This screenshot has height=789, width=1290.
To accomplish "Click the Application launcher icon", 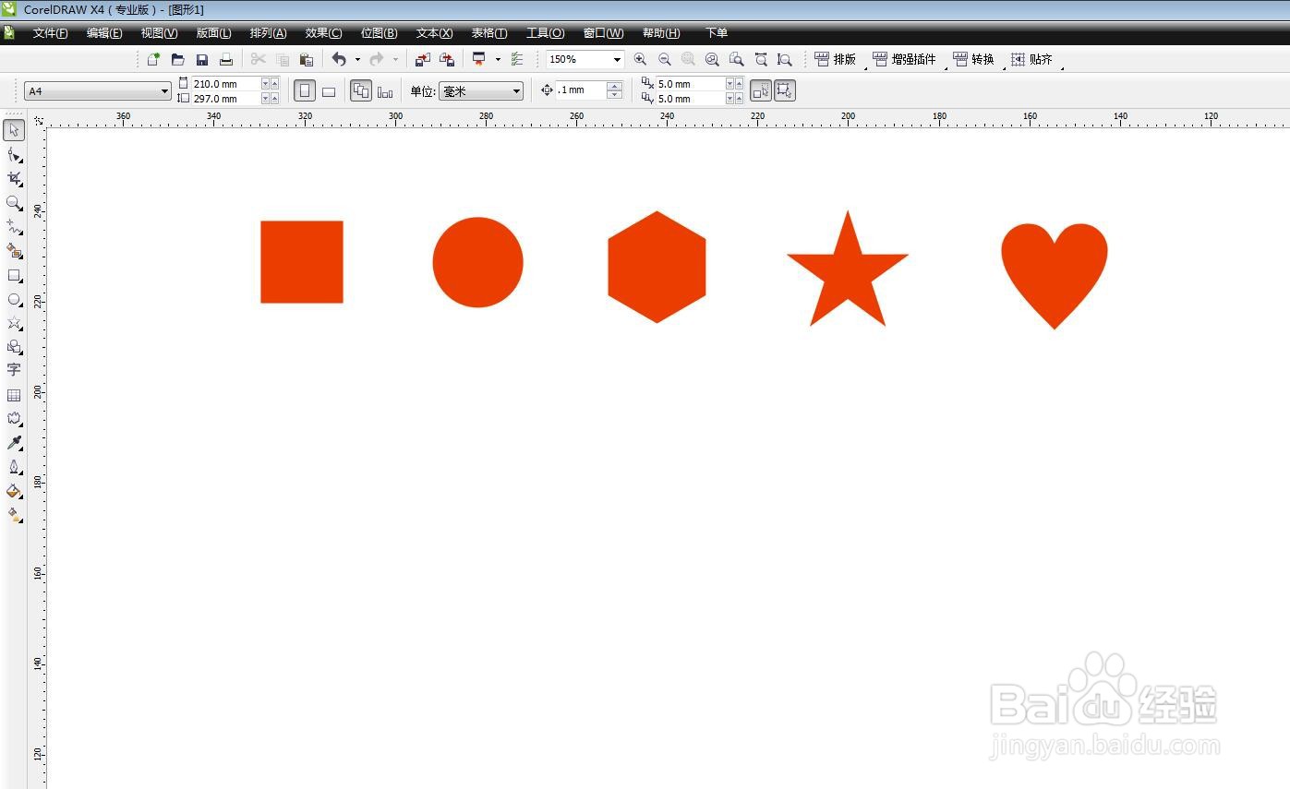I will [478, 59].
